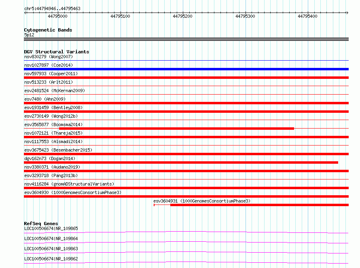Viewport: 360px width, 268px height.
Task: Open variant nsv3380371 (Audano2019)
Action: 52,167
